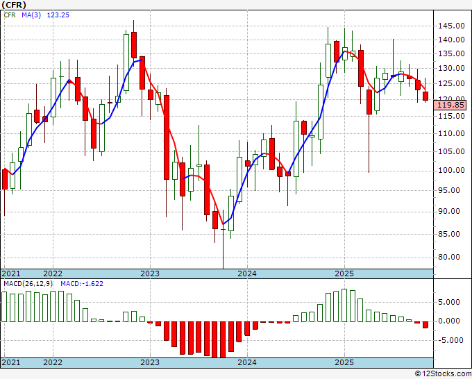Select 2023 on the price chart time axis
This screenshot has width=472, height=379.
(x=150, y=273)
